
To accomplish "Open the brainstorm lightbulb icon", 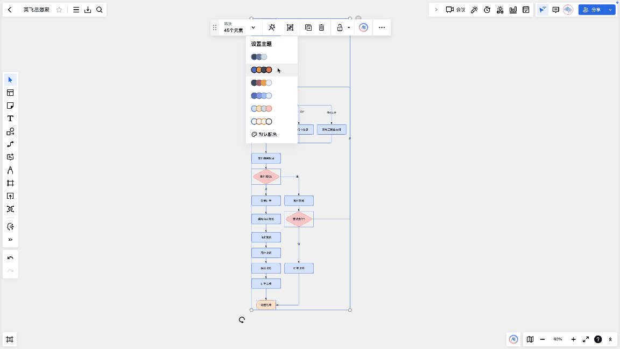I will coord(500,10).
